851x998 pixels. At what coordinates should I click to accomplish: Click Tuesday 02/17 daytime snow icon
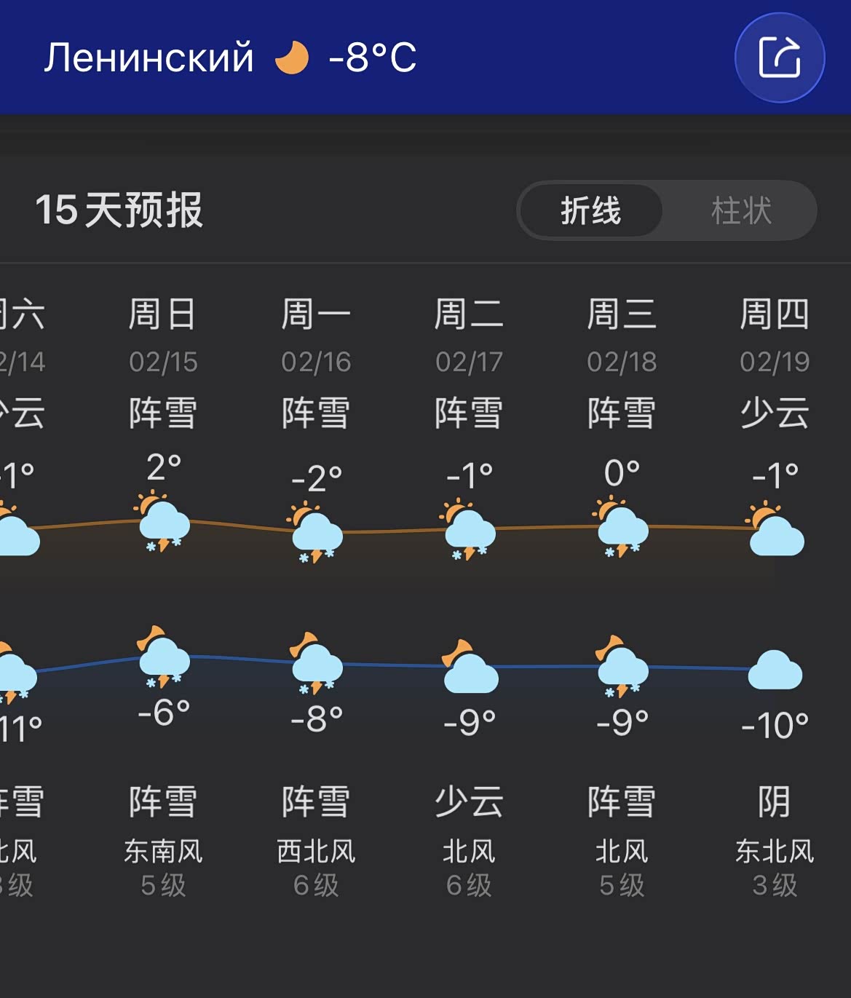[x=469, y=529]
